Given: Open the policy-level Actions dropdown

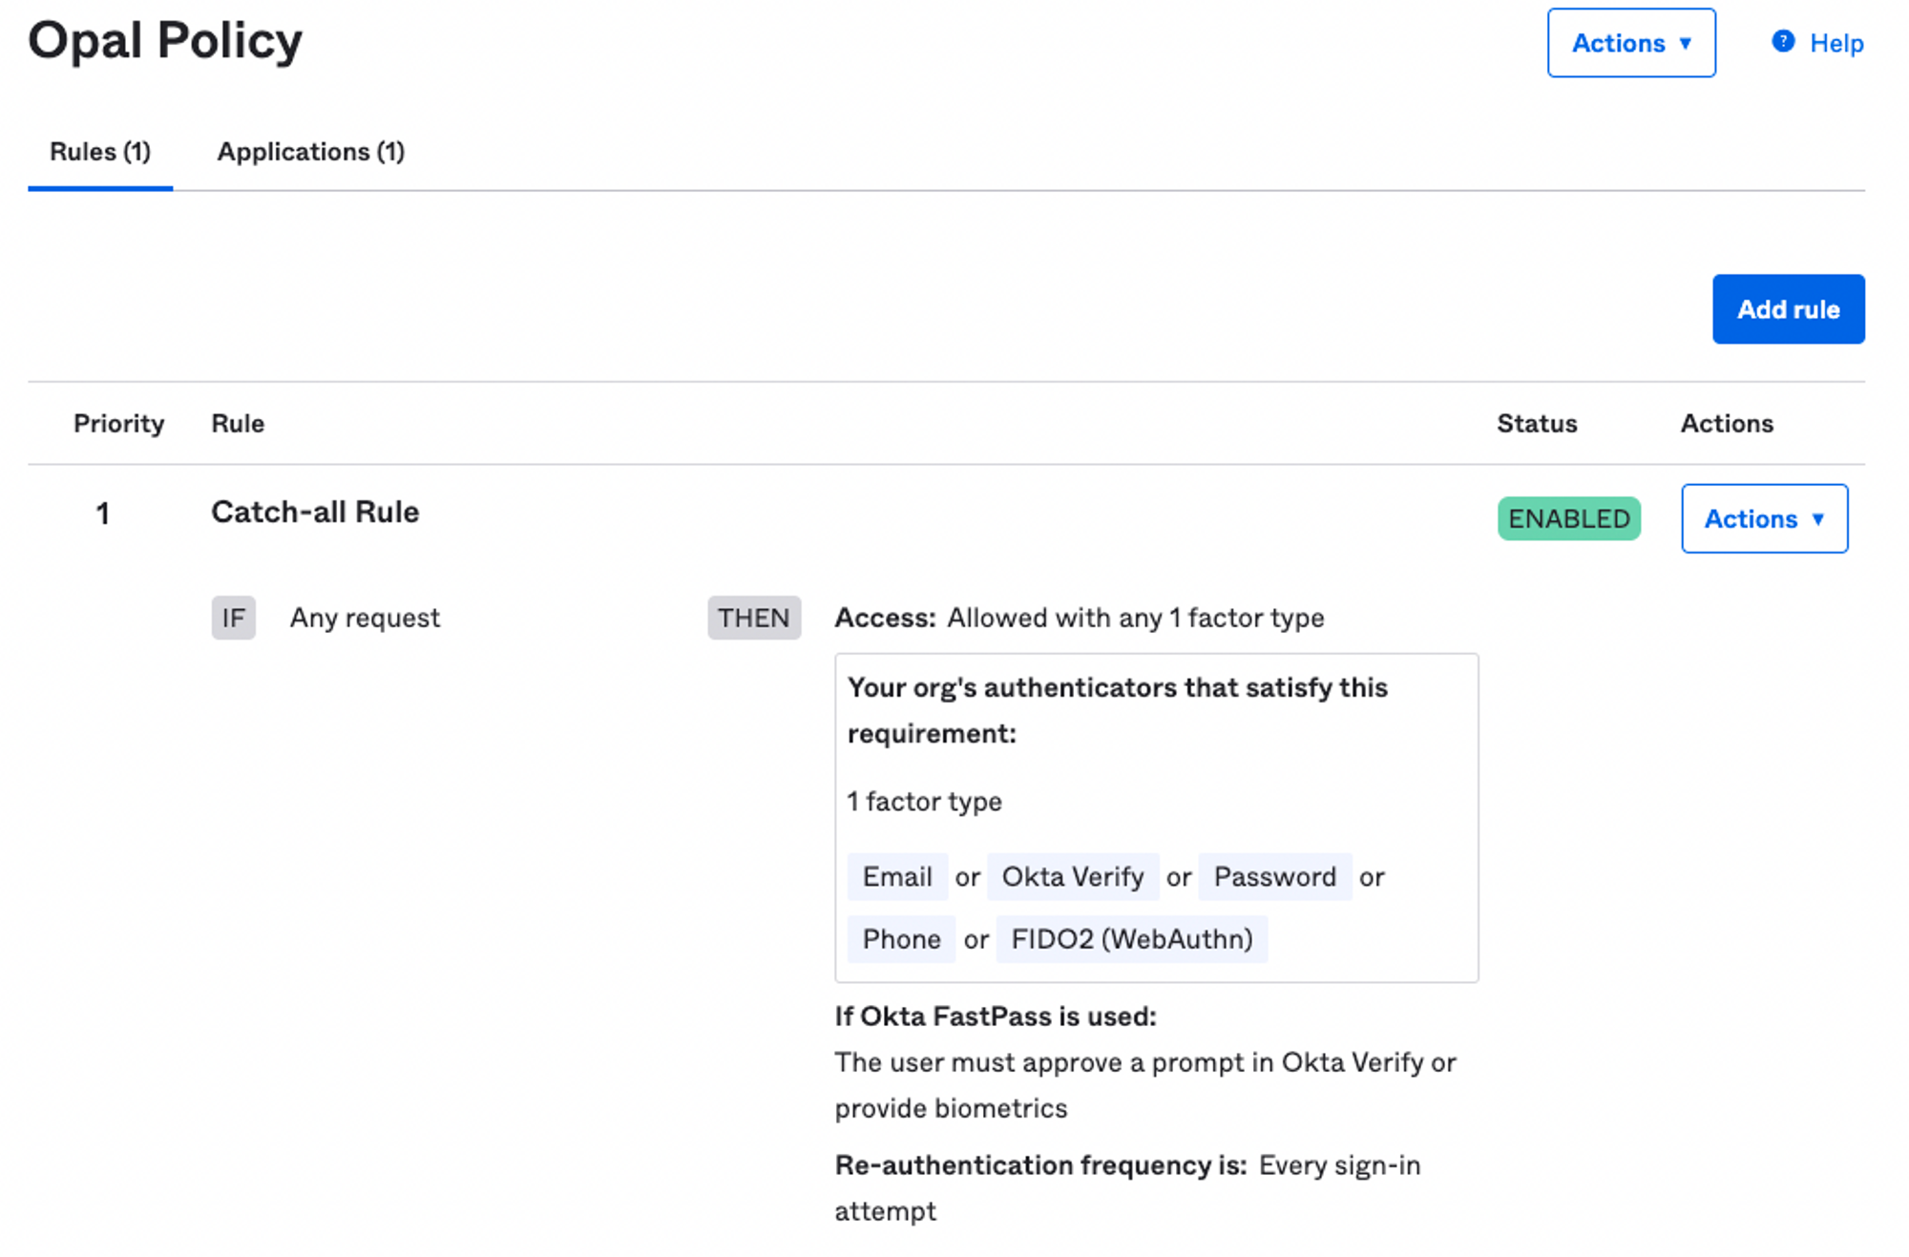Looking at the screenshot, I should (1629, 43).
